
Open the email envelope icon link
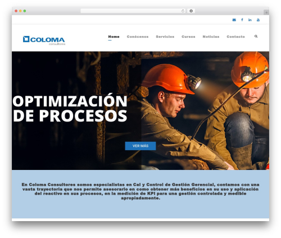(x=234, y=20)
